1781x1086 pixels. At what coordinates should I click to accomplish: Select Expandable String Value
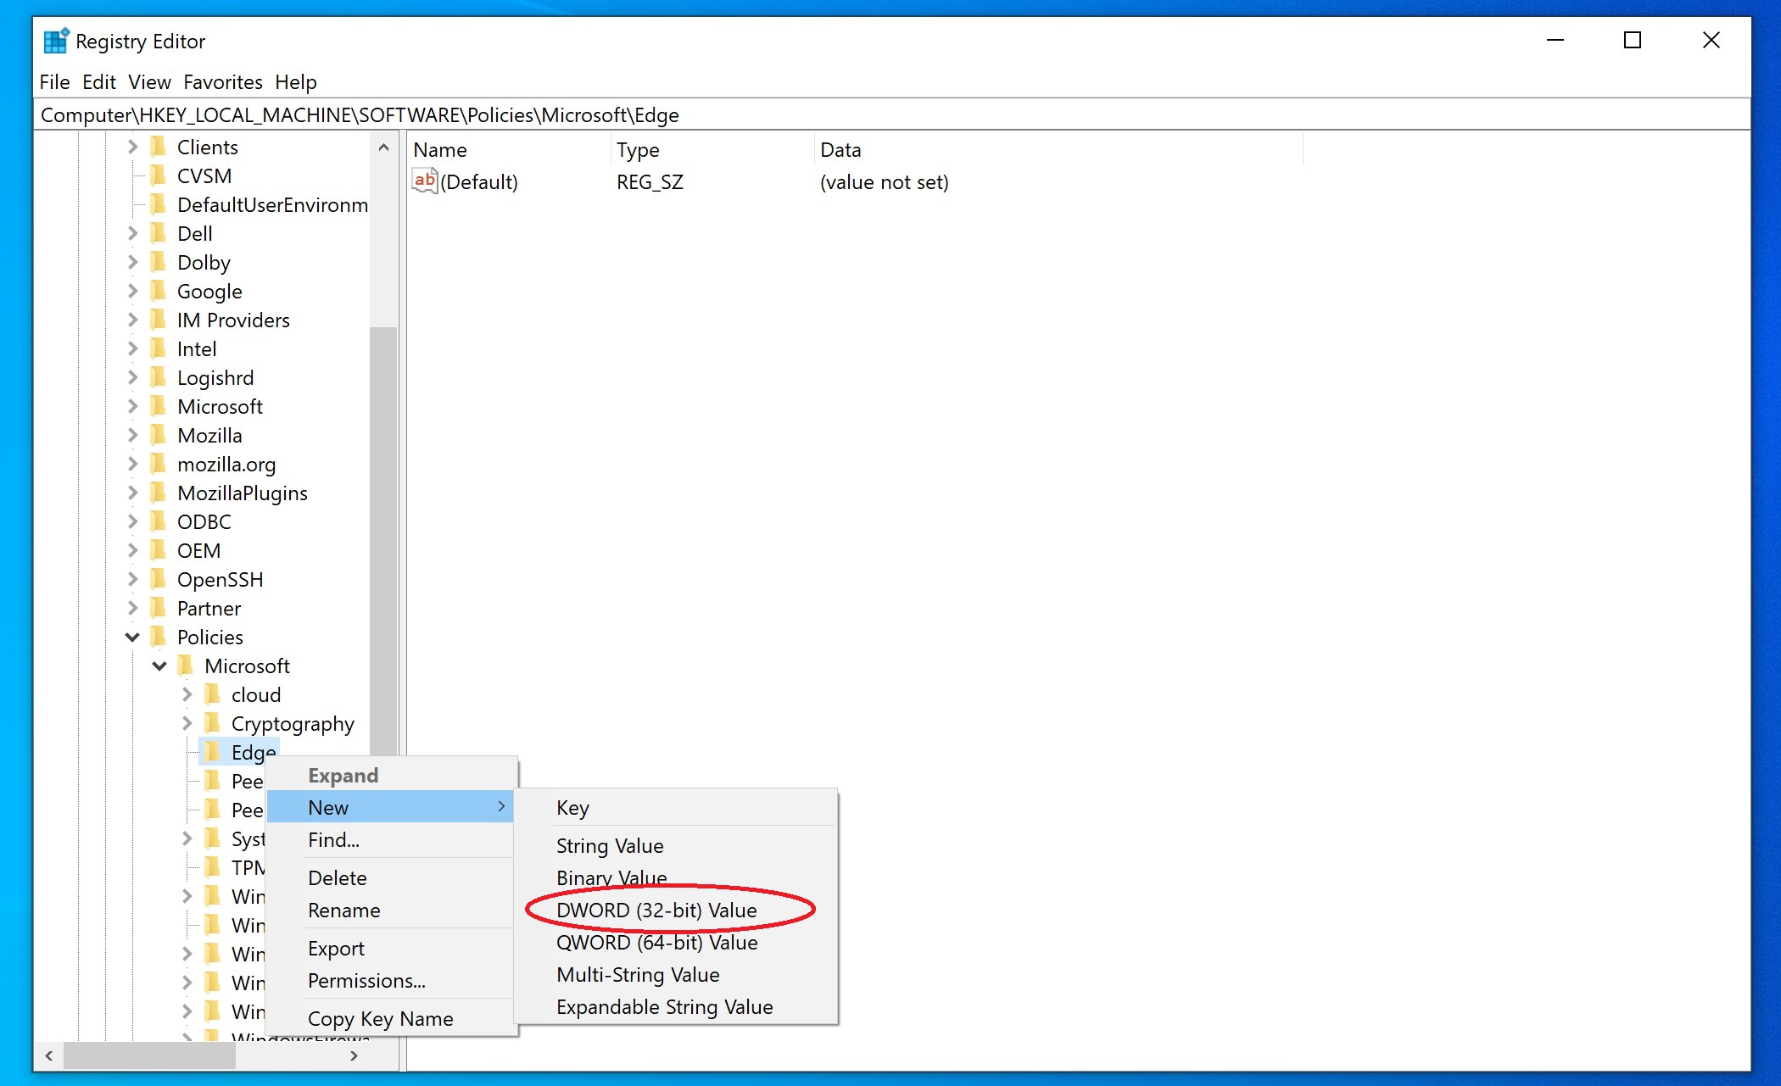pos(677,1007)
